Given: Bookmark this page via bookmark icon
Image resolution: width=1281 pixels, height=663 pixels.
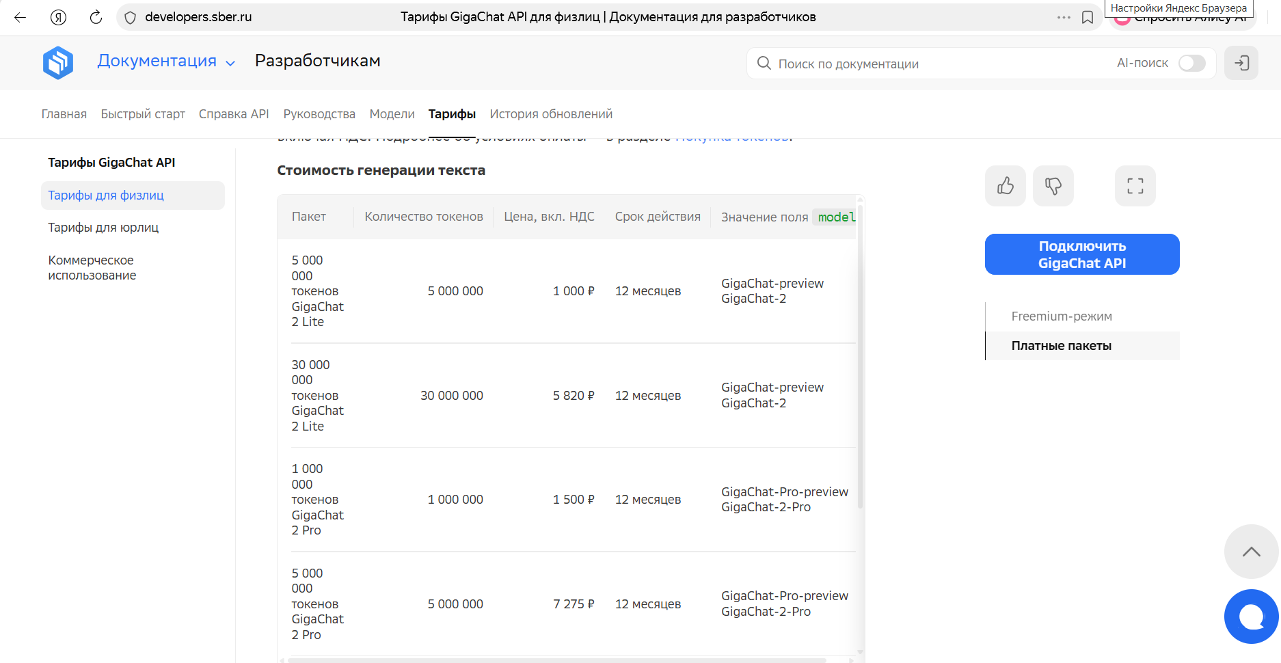Looking at the screenshot, I should coord(1088,17).
